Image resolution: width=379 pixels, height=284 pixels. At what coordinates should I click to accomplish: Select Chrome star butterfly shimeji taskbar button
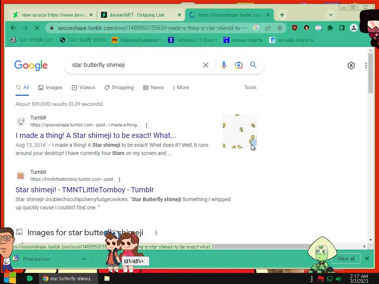tap(68, 279)
